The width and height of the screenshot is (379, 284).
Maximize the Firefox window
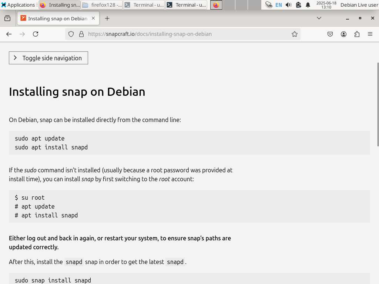click(x=360, y=18)
